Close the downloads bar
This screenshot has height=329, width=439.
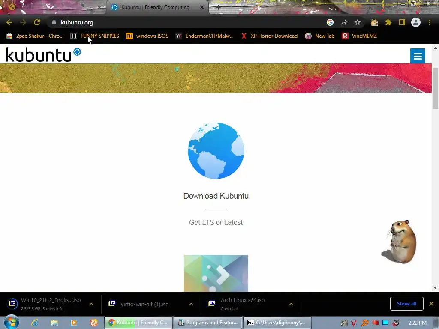pos(431,304)
